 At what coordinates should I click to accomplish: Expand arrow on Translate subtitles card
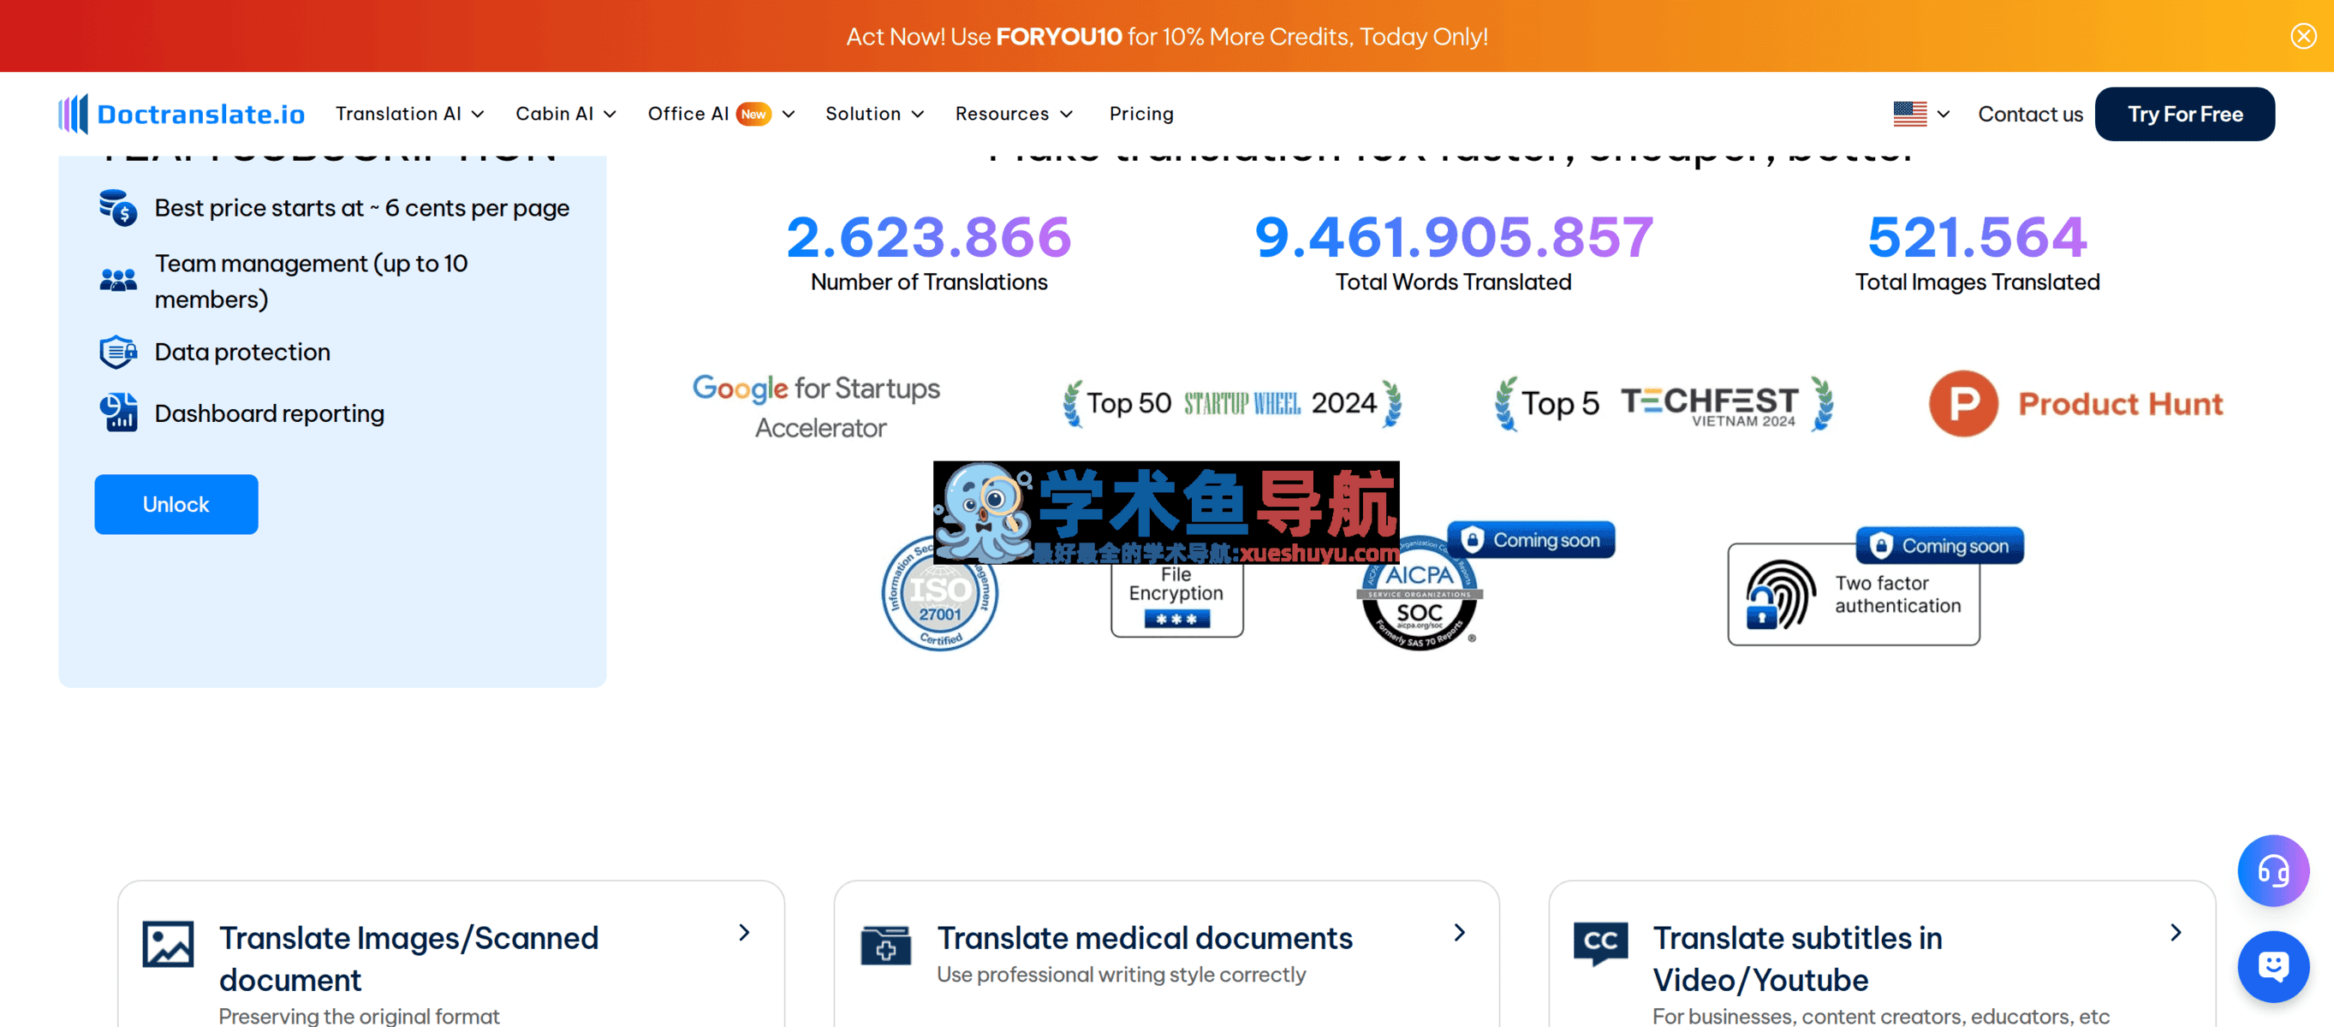(2176, 933)
